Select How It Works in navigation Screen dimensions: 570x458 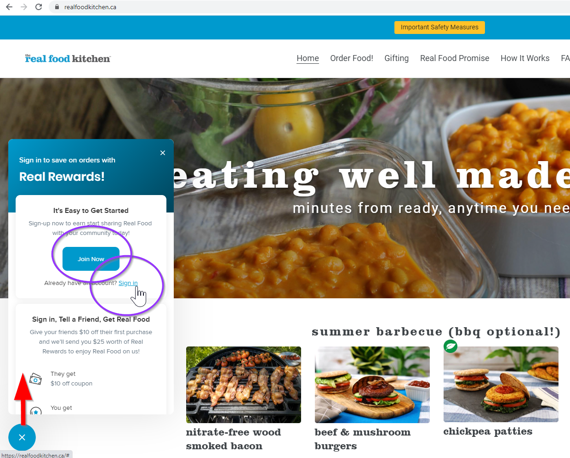tap(525, 58)
